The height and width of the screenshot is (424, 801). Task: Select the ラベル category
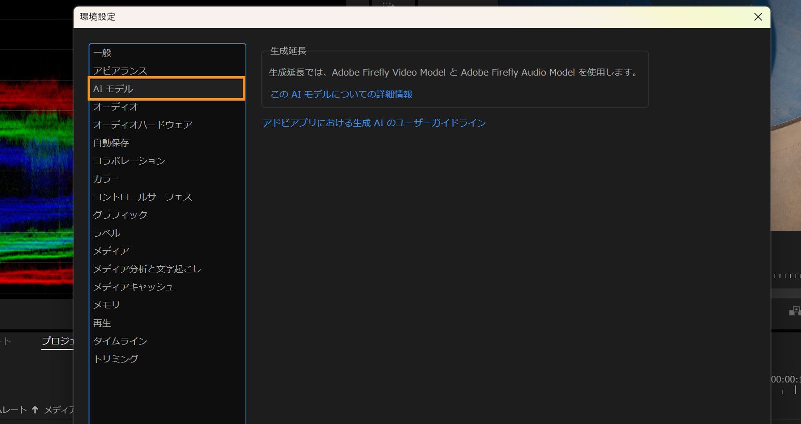pyautogui.click(x=167, y=233)
